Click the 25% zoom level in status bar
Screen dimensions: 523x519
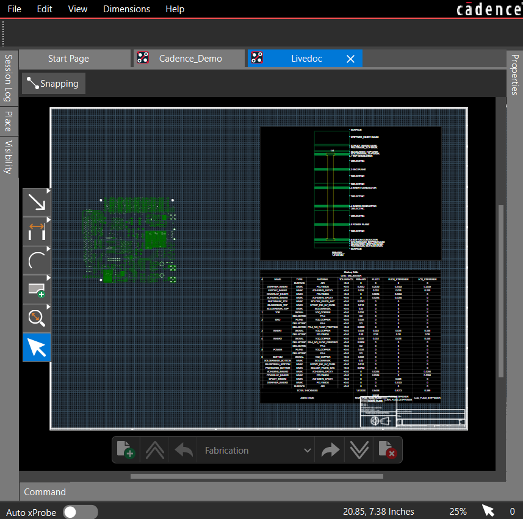(458, 511)
